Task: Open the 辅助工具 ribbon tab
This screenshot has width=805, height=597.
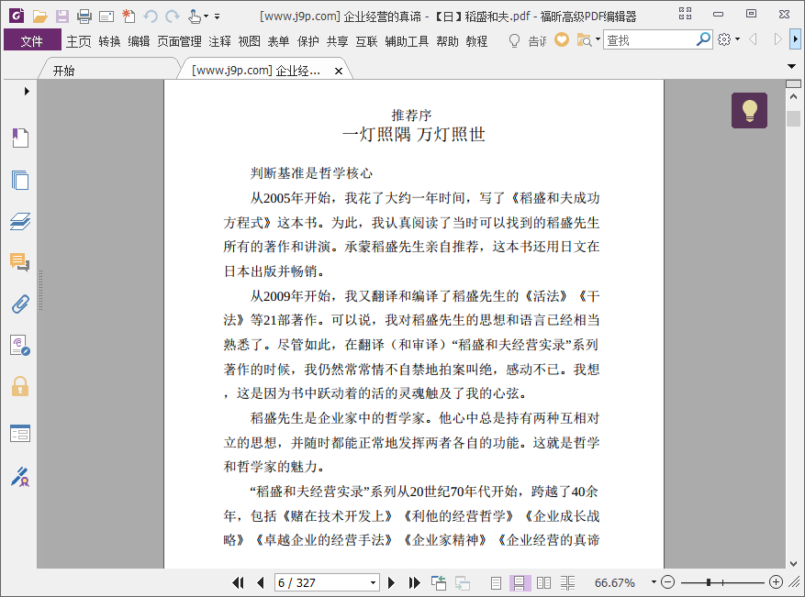Action: [407, 41]
